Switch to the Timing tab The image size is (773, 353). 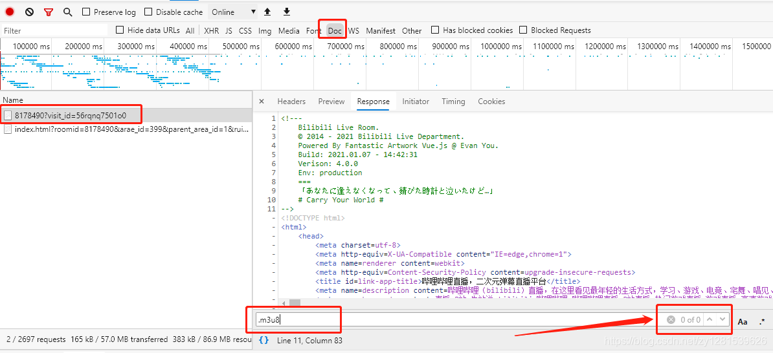pos(453,102)
